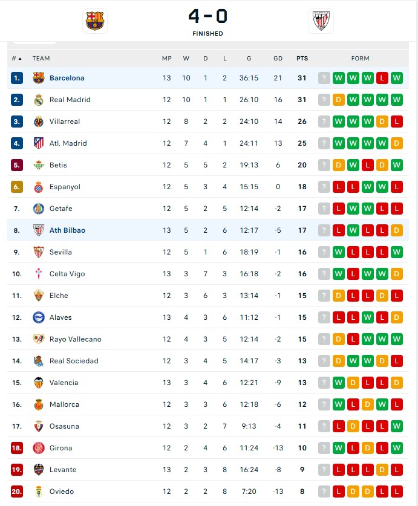Click the Valencia crest in table
The image size is (418, 506).
pyautogui.click(x=39, y=383)
